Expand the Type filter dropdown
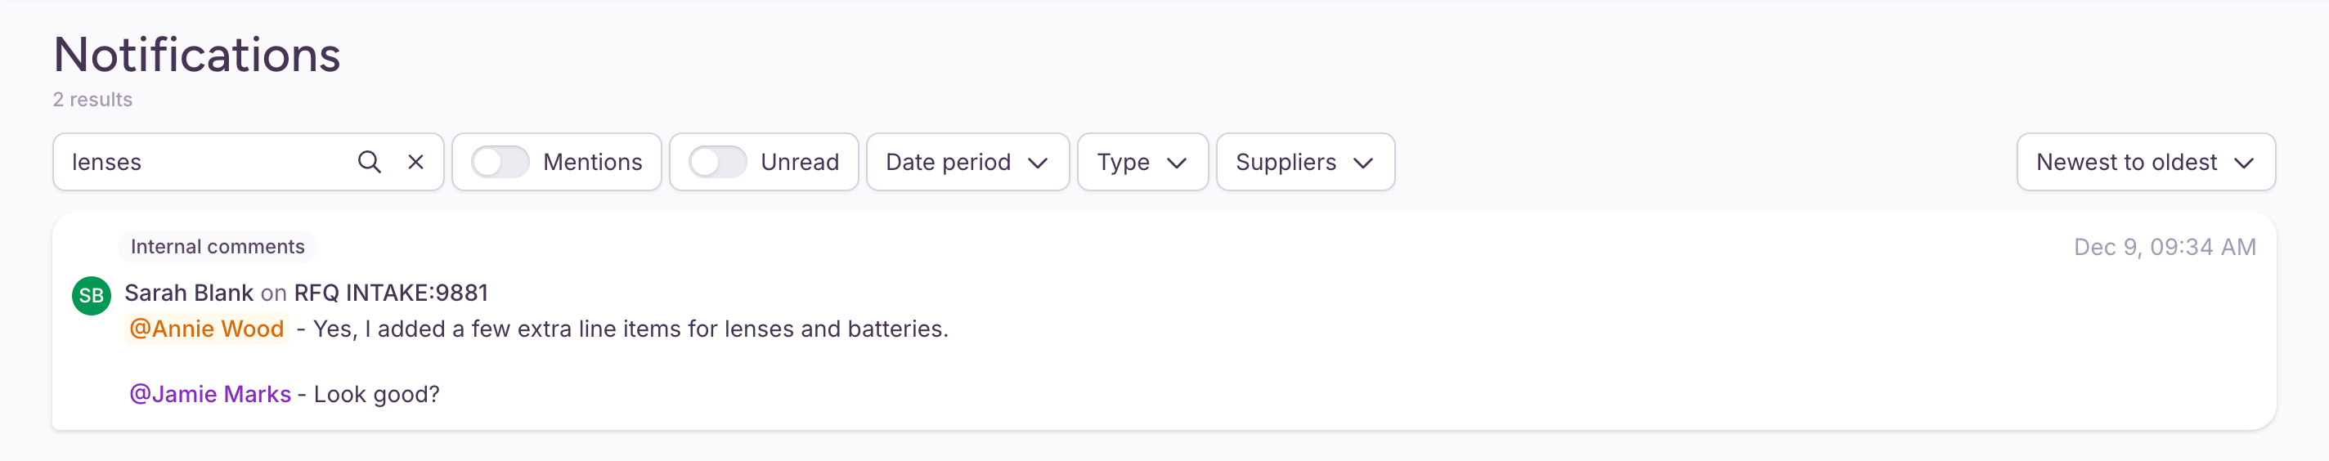The width and height of the screenshot is (2329, 461). tap(1142, 162)
